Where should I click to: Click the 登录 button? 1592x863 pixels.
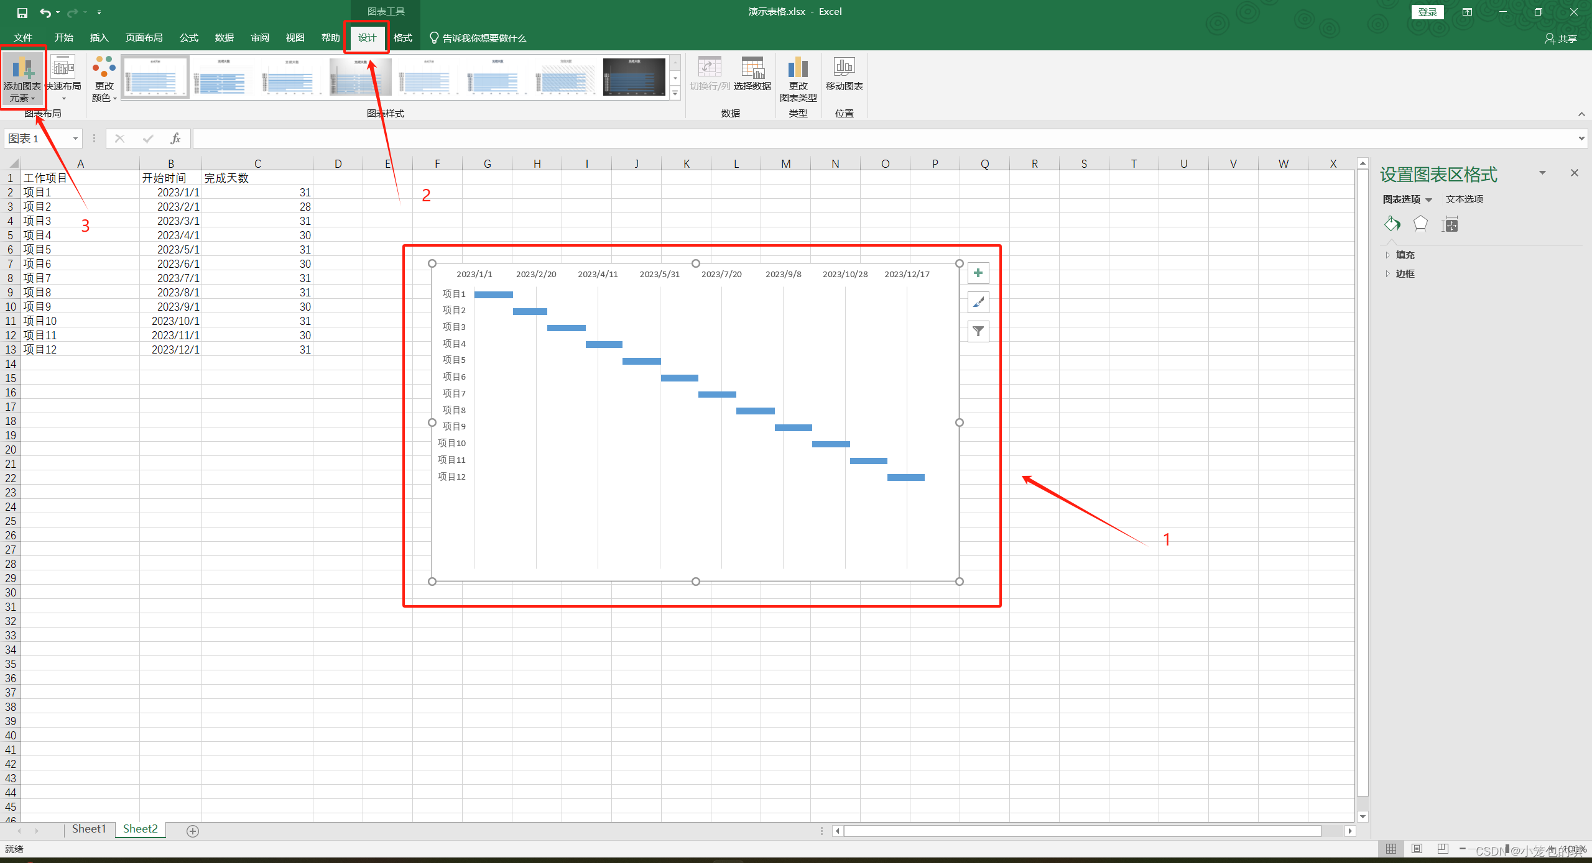[1428, 11]
